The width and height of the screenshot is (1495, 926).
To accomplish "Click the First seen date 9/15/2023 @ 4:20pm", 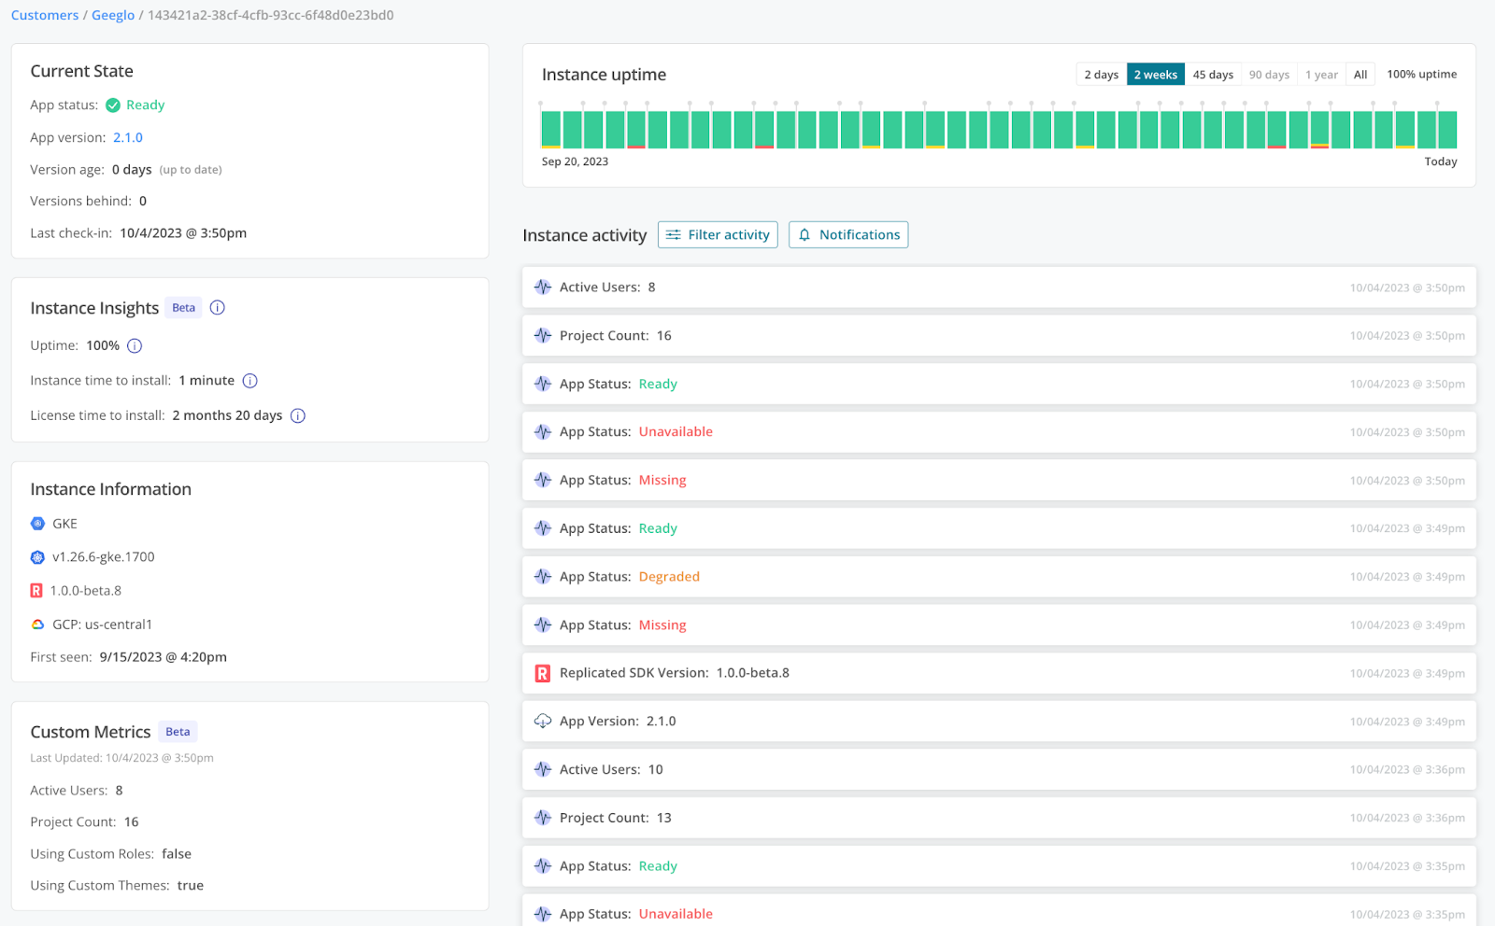I will (164, 657).
